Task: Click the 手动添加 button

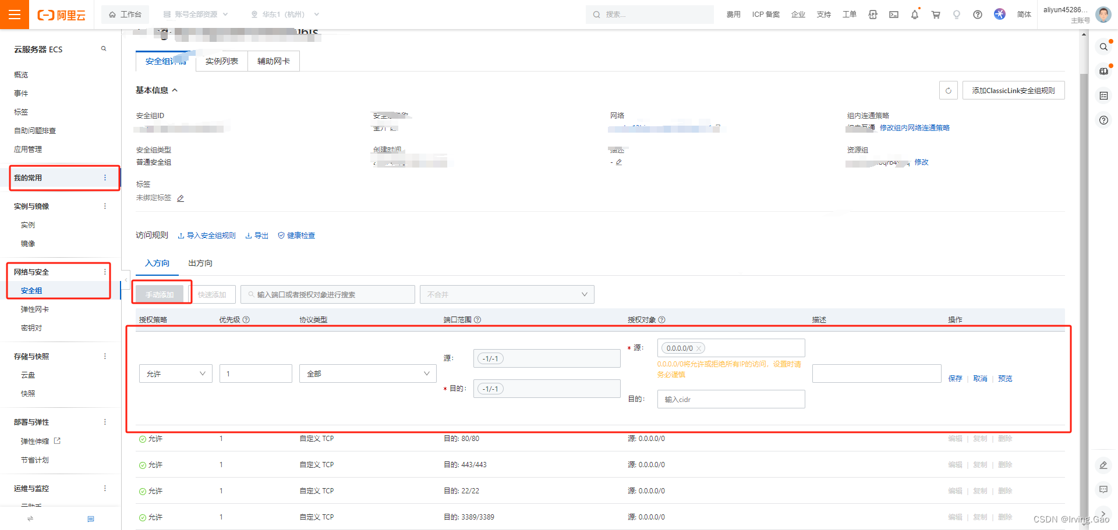Action: click(x=160, y=294)
